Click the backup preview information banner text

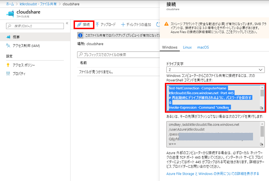click(123, 35)
